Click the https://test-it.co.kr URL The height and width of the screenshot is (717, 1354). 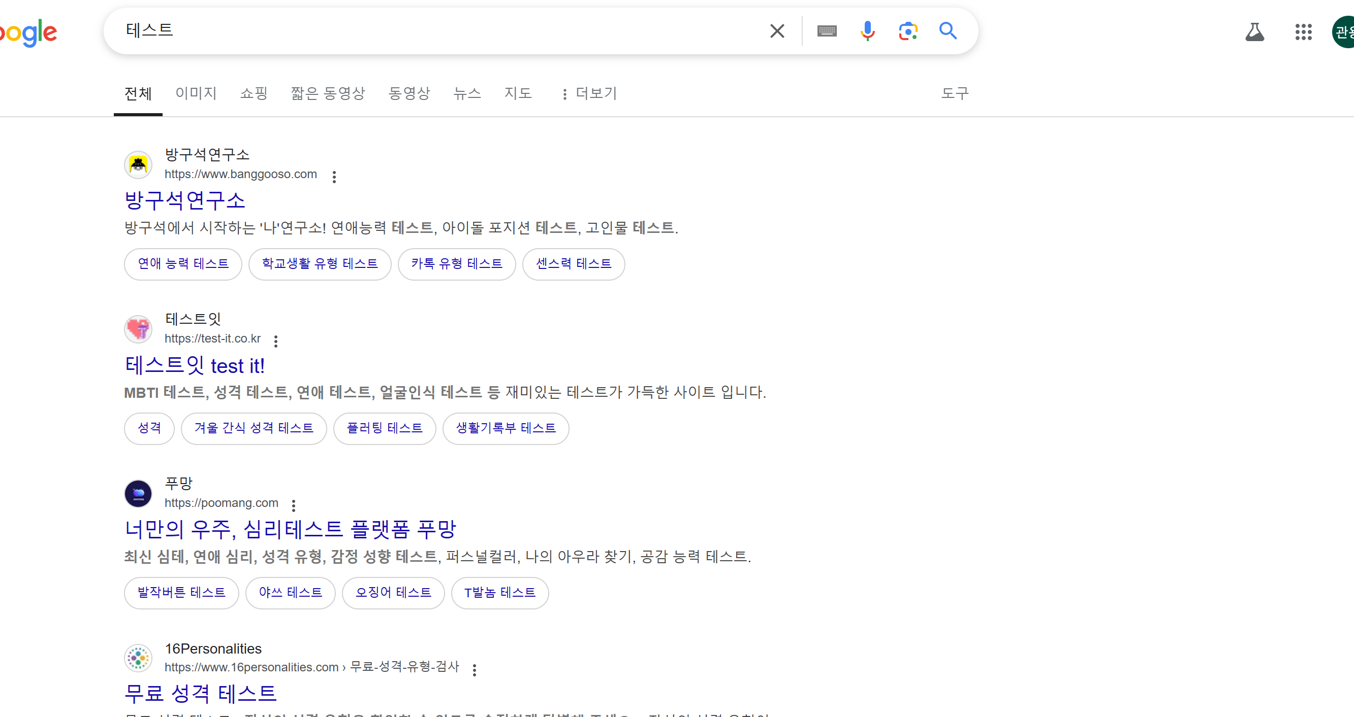point(212,338)
